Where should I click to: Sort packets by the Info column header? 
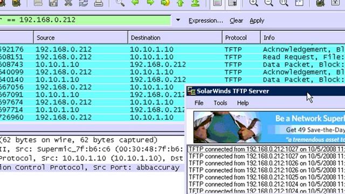303,38
